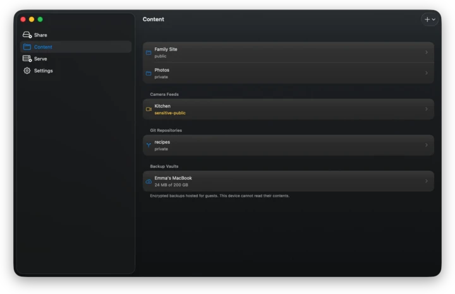Click the recipes git branch icon
Viewport: 455px width, 294px height.
click(149, 145)
